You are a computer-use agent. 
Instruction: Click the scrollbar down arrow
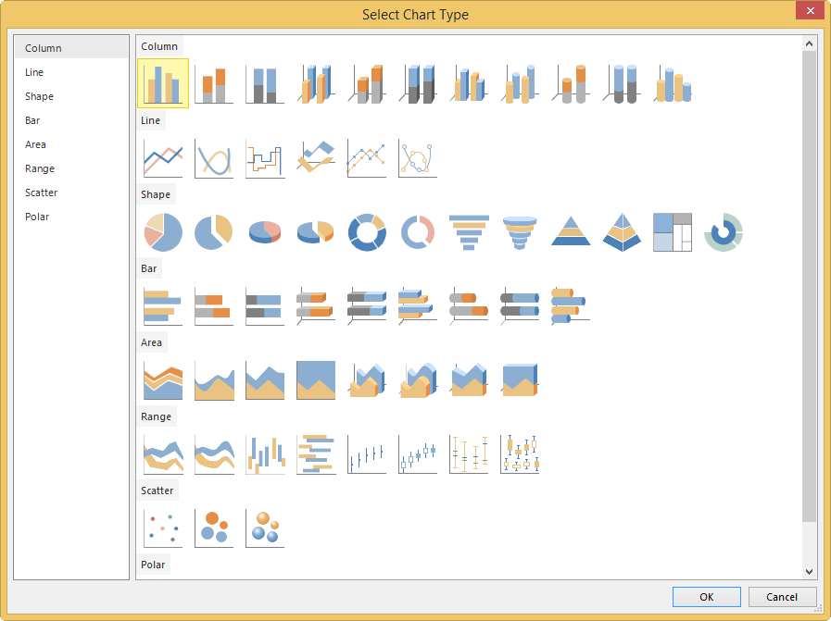coord(809,571)
